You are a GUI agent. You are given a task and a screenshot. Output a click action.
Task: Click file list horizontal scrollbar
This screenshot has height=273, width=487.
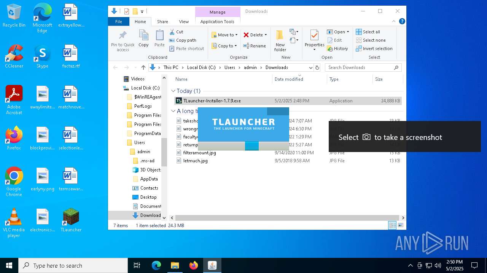click(287, 218)
